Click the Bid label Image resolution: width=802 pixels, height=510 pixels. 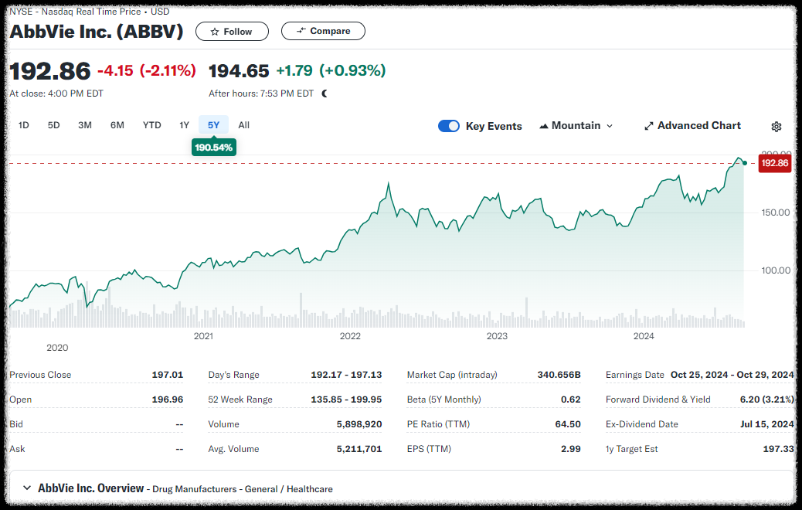16,424
